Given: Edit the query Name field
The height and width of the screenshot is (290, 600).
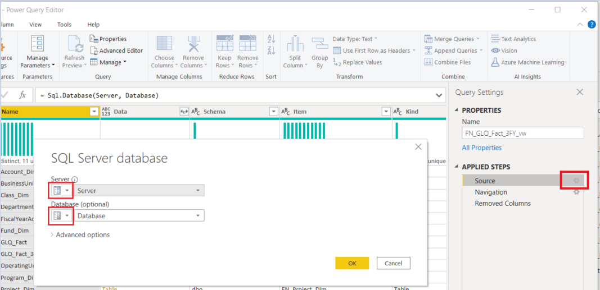Looking at the screenshot, I should click(523, 133).
